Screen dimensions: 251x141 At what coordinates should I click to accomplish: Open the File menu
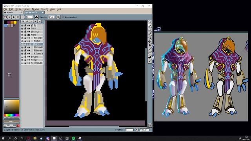5,9
